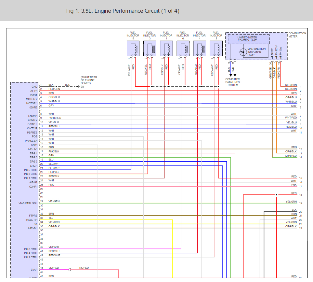313x282 pixels.
Task: Select the Fuel Injector 6 coil symbol
Action: (x=183, y=48)
